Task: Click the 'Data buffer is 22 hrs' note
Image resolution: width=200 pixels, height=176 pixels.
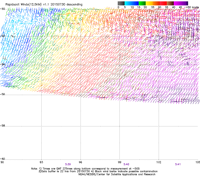Action: (98, 171)
